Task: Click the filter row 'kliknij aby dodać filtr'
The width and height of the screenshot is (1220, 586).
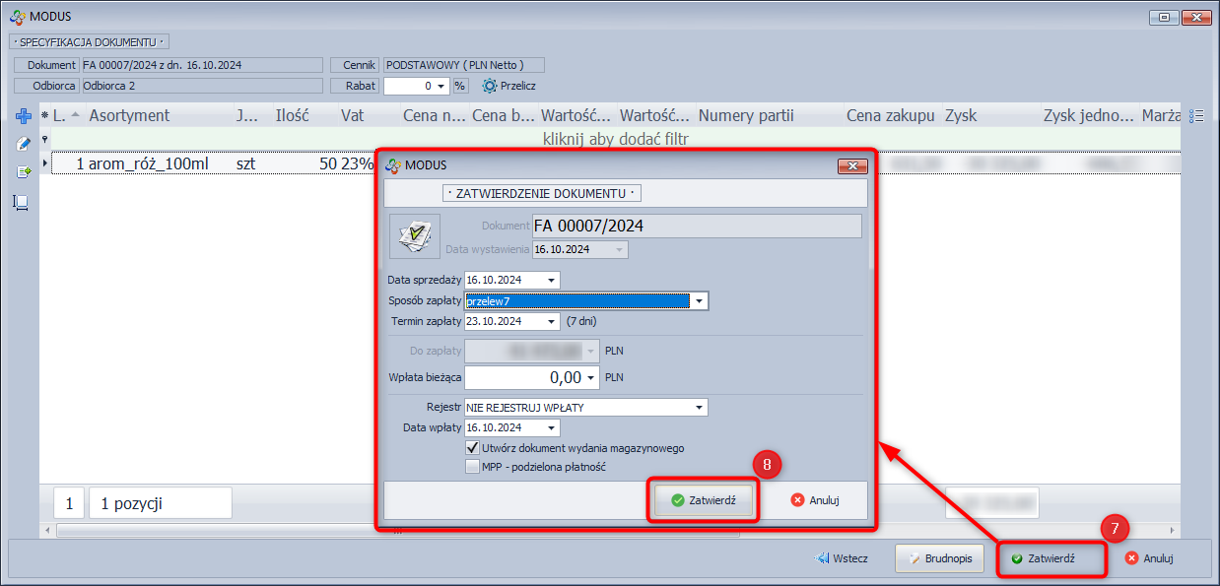Action: (615, 139)
